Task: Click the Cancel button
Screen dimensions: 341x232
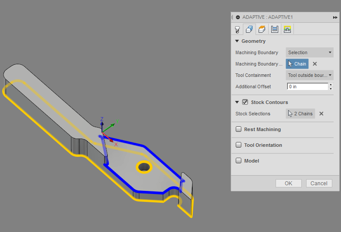Action: pos(319,183)
